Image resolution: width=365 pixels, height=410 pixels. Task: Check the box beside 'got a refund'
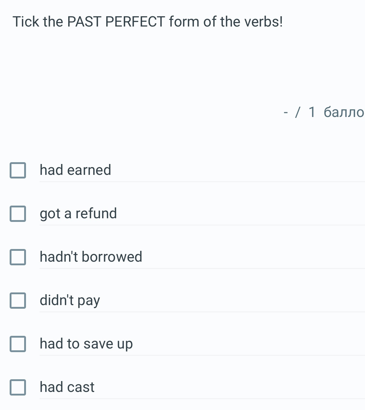(x=18, y=214)
